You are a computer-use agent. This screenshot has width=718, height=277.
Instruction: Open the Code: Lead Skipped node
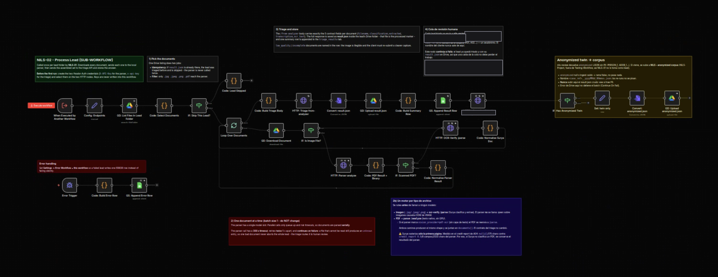(x=234, y=81)
